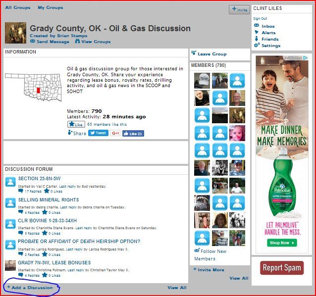This screenshot has height=297, width=316.
Task: Click child with red nose member photo
Action: click(x=237, y=133)
